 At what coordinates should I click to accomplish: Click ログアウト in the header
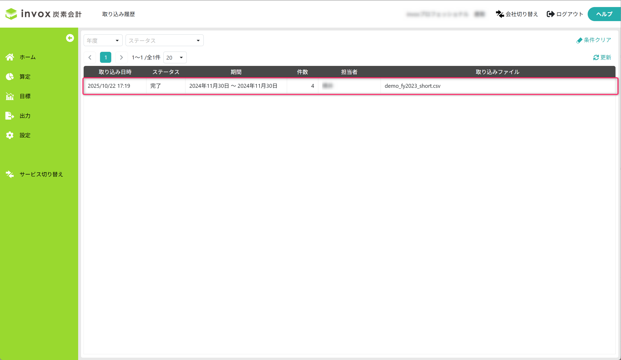click(x=565, y=14)
